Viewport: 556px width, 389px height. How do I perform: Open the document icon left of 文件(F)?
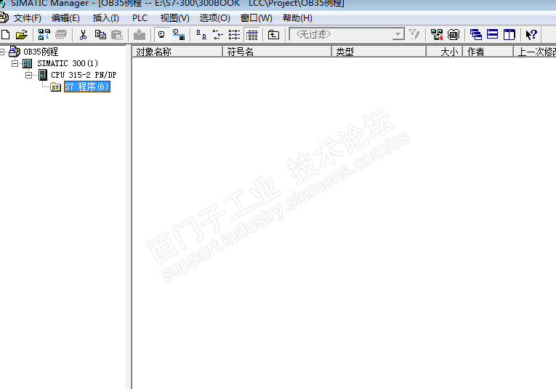point(4,17)
